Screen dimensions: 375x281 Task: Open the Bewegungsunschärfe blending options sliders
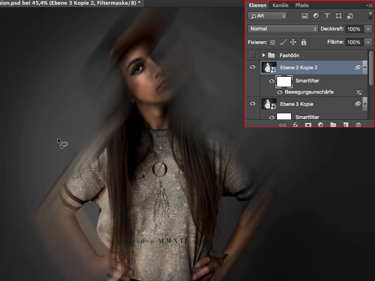pos(359,92)
